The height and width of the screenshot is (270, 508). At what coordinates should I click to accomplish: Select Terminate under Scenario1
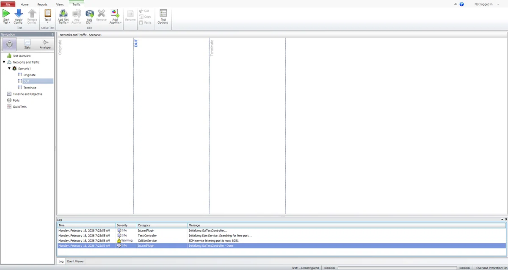[30, 87]
